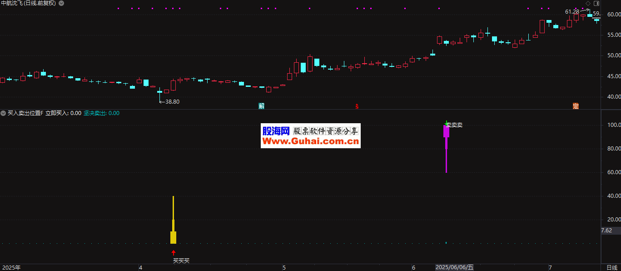Click the 61.28 highest price label
This screenshot has height=271, width=621.
click(x=572, y=11)
